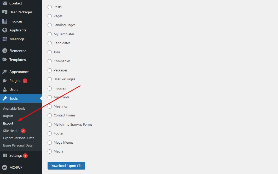Screen dimensions: 278x174
Task: Open the Plugins menu item
Action: [15, 81]
